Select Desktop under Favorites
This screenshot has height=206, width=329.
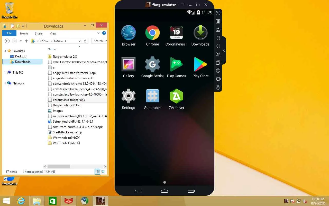coord(21,56)
